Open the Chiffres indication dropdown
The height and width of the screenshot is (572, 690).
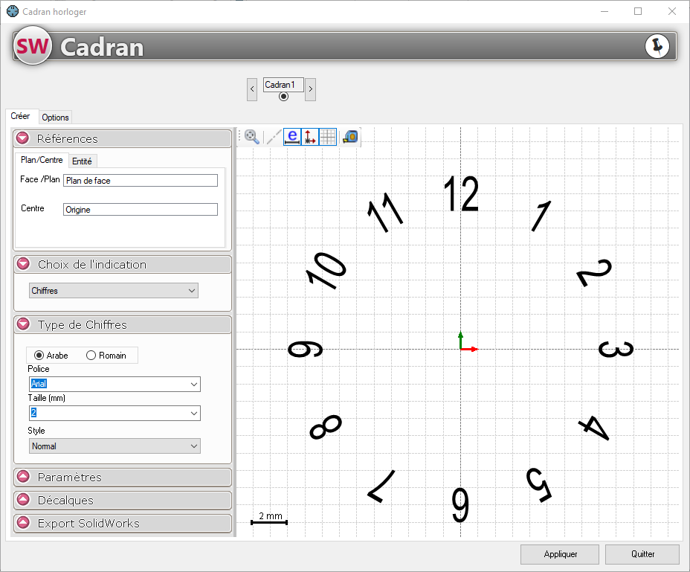114,291
